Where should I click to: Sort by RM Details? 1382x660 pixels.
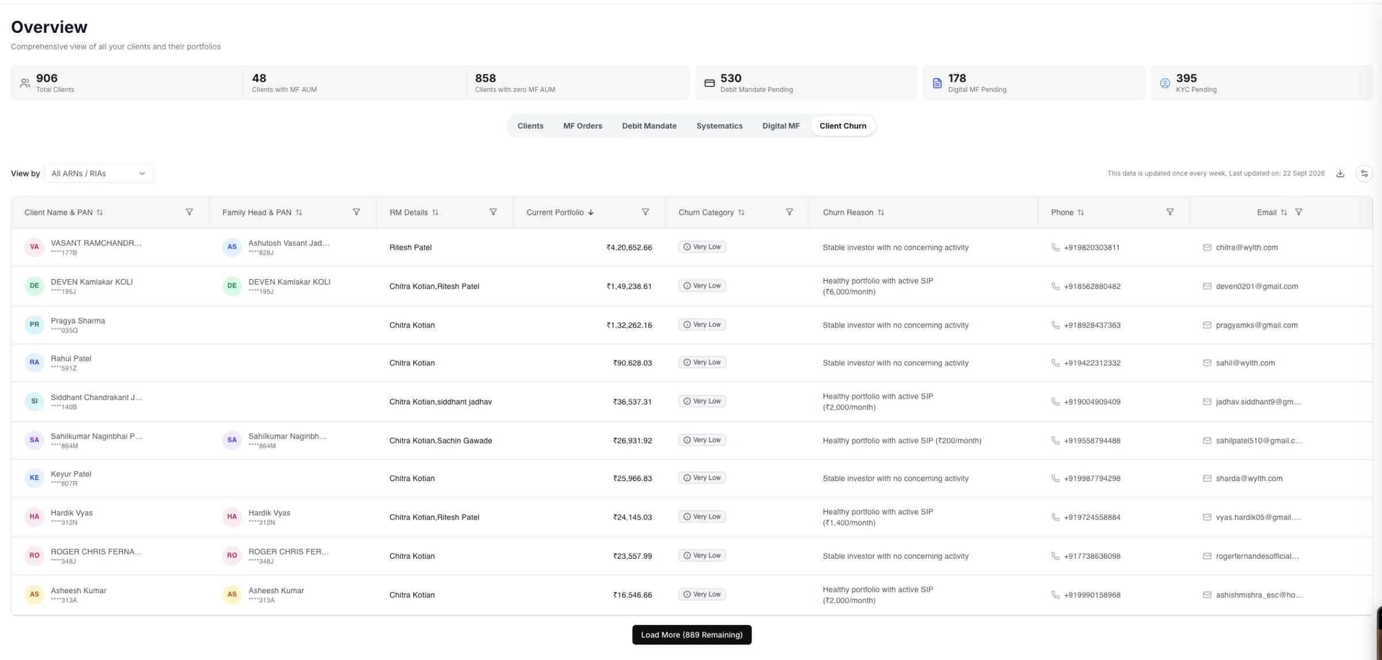pos(435,212)
